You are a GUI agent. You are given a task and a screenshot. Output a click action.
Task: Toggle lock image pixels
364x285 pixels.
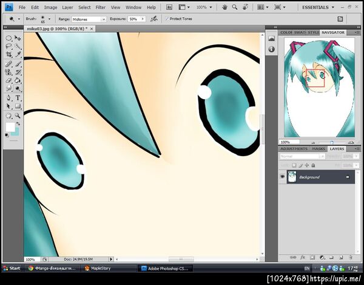(x=301, y=165)
